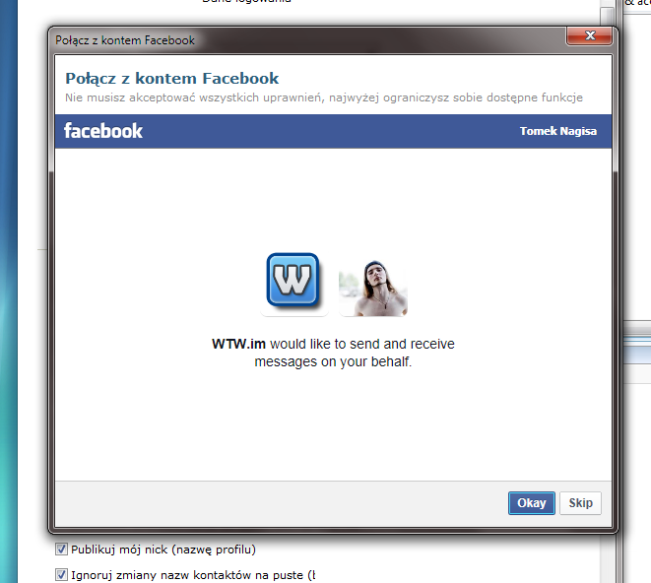Click the Skip button
651x583 pixels.
580,503
